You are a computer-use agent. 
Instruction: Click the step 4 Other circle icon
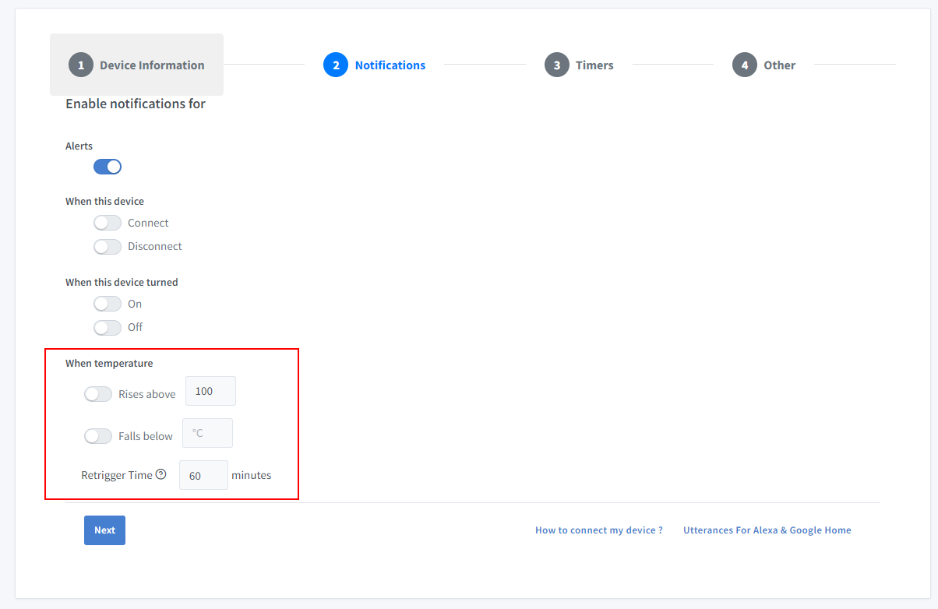[745, 65]
